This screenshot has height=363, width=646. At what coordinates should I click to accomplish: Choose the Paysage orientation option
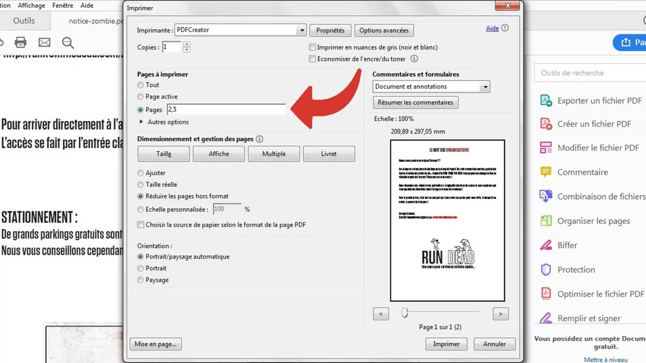pyautogui.click(x=141, y=280)
